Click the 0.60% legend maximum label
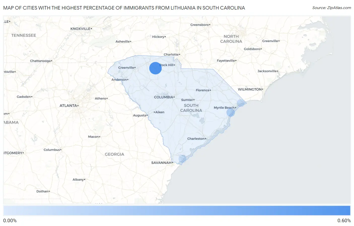This screenshot has height=226, width=354. (344, 221)
